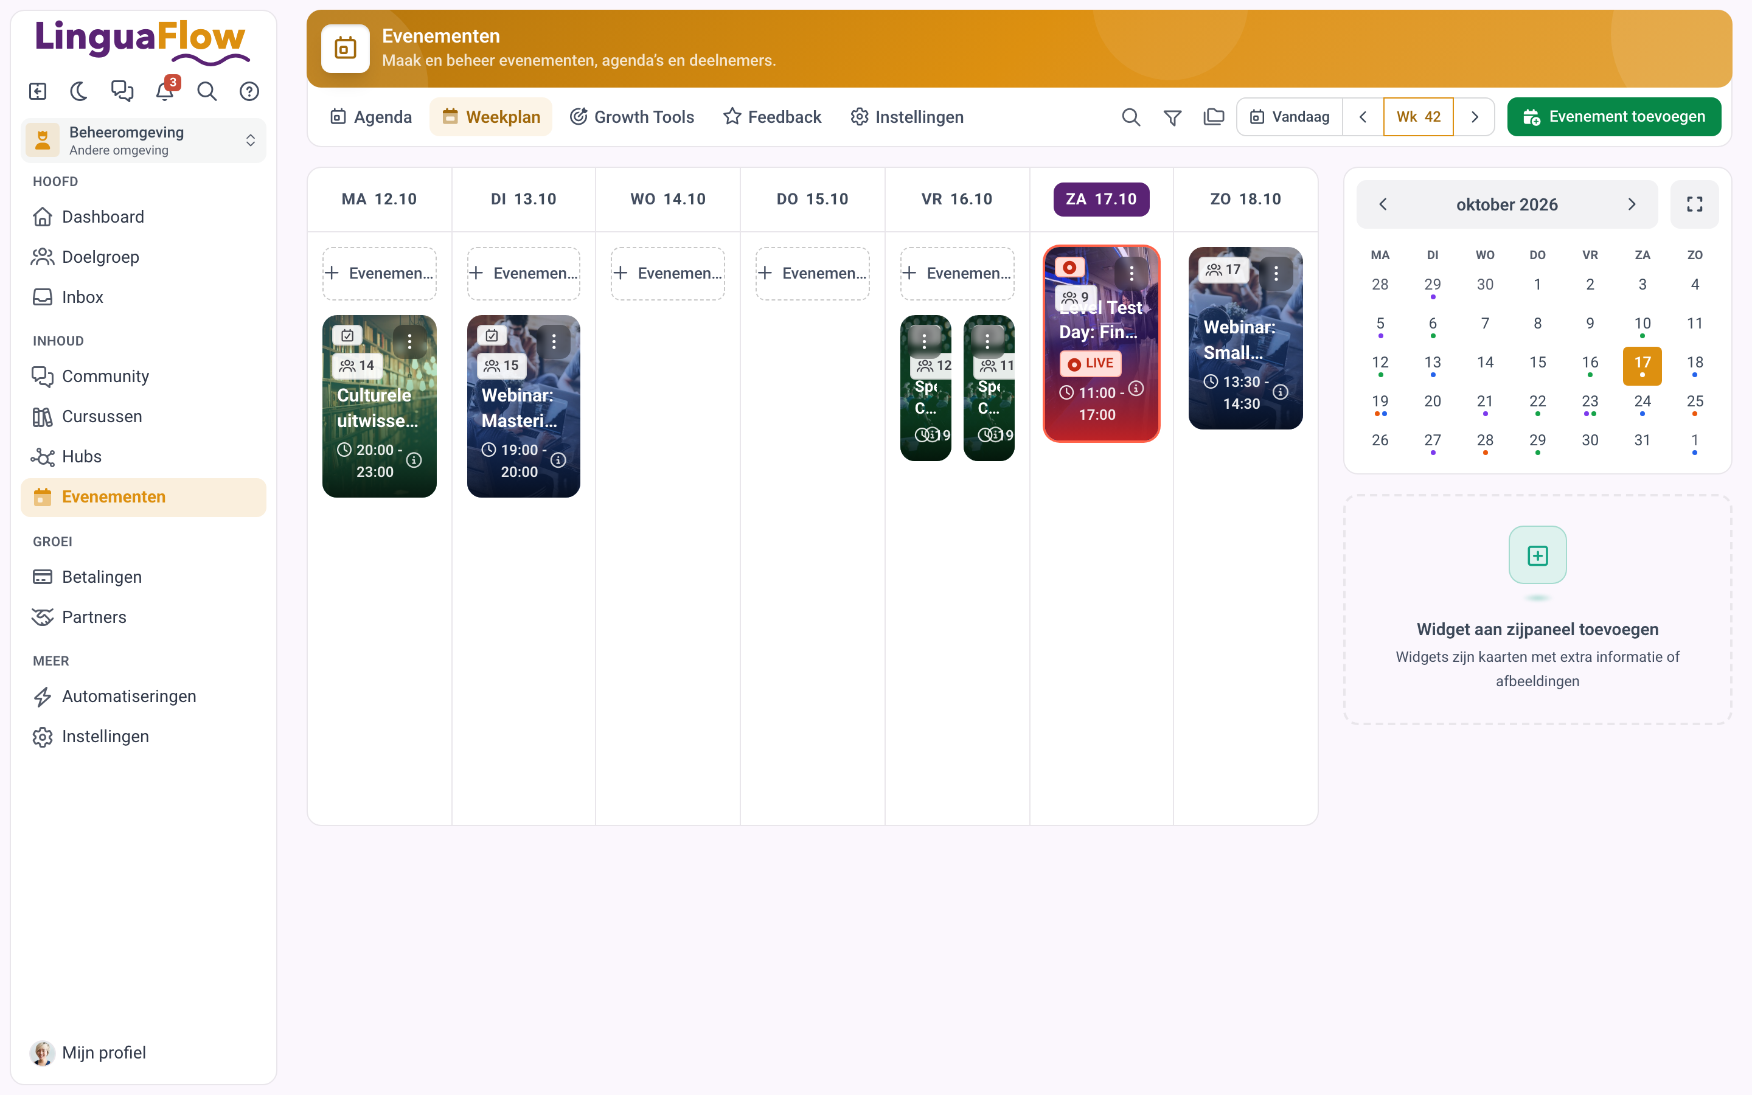Toggle dark mode moon icon

79,91
